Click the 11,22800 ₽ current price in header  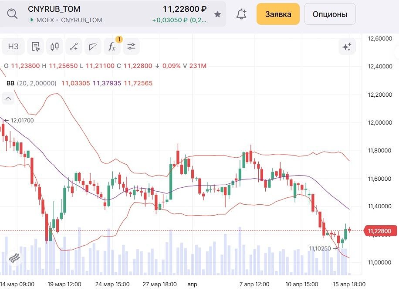[x=185, y=9]
